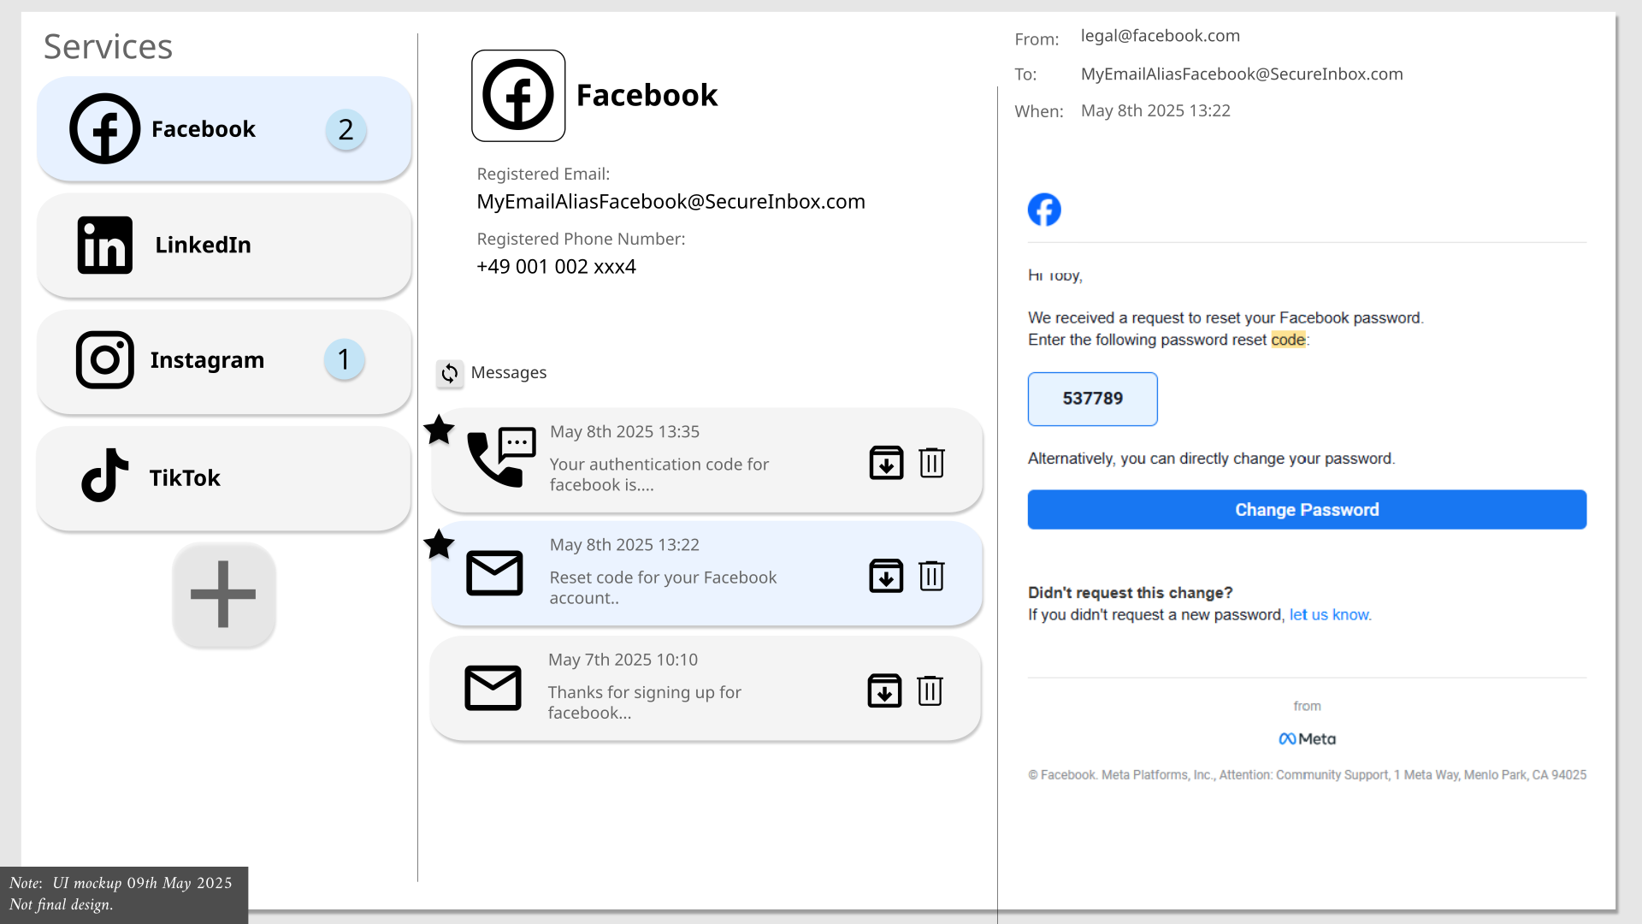1642x924 pixels.
Task: Archive the 13:35 authentication code message
Action: point(886,463)
